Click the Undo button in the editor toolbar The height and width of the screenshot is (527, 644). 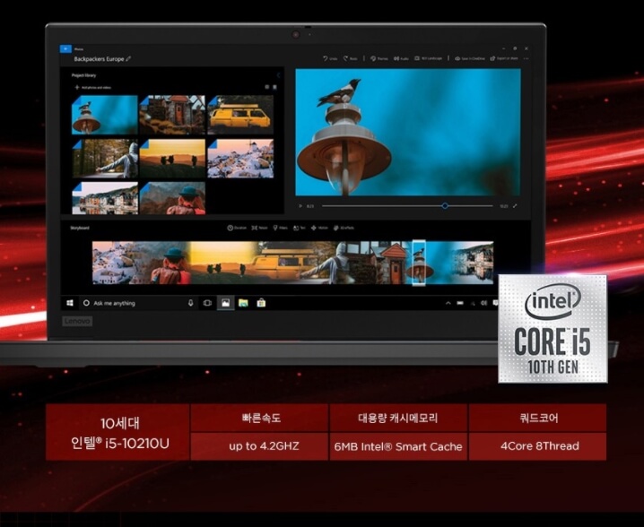point(330,58)
